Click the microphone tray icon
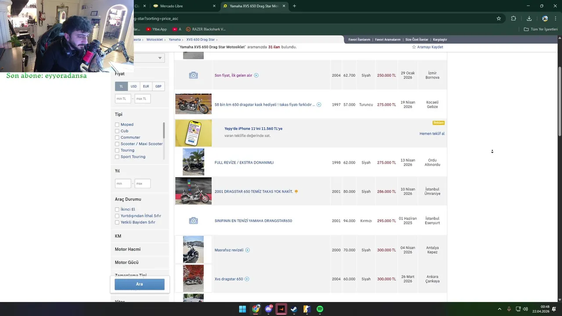 pos(509,309)
